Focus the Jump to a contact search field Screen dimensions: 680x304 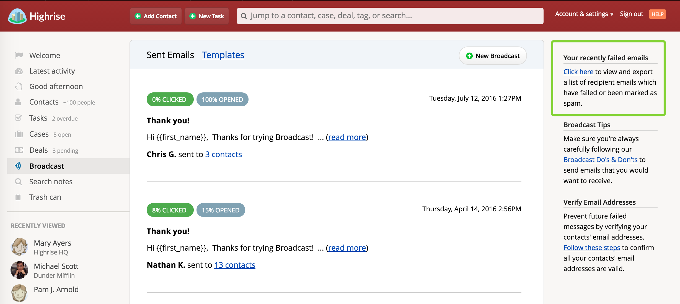pos(390,16)
